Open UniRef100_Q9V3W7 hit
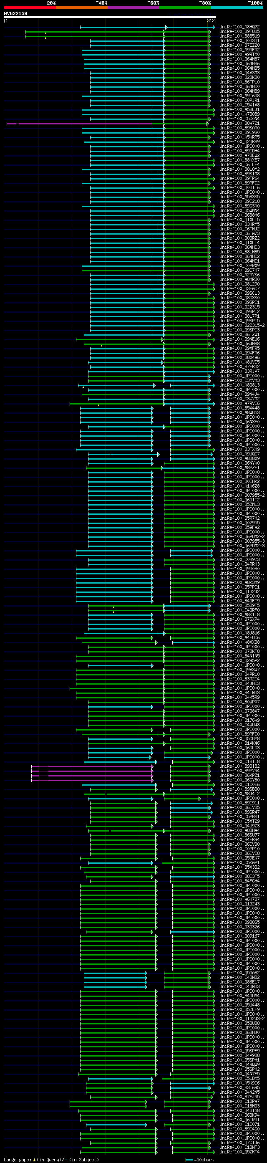 [239, 670]
